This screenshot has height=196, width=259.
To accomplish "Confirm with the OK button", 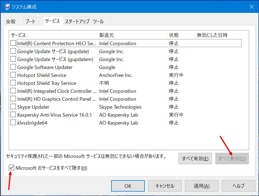I will [x=128, y=186].
